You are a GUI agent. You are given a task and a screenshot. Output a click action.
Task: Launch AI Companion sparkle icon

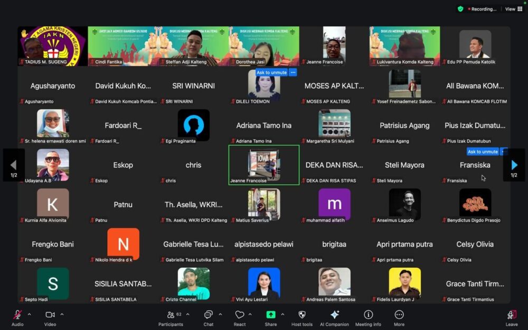334,315
